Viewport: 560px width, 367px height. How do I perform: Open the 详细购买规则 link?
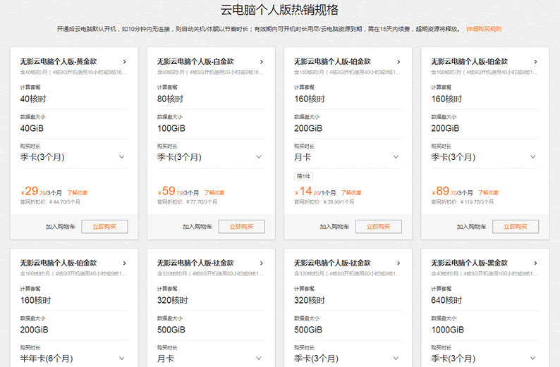click(x=484, y=29)
